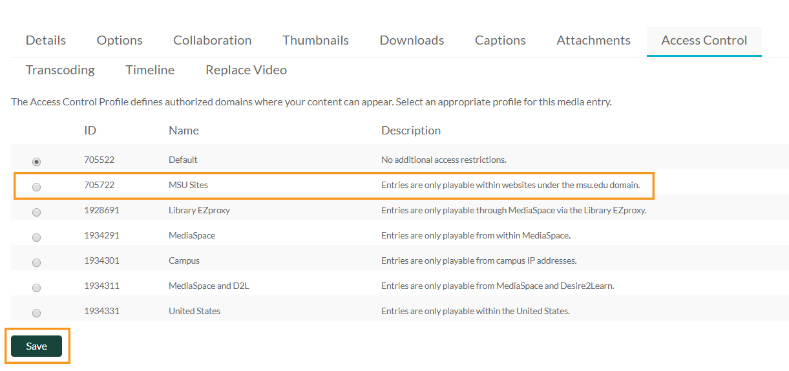Switch to the Captions tab
This screenshot has height=371, width=789.
pyautogui.click(x=500, y=40)
